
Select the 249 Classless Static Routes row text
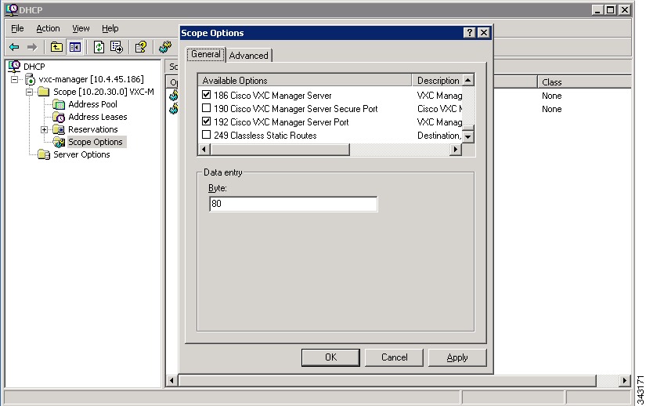pos(265,135)
